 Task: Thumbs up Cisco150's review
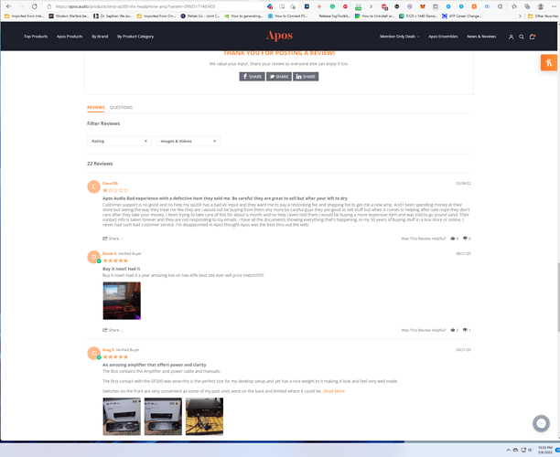click(453, 239)
